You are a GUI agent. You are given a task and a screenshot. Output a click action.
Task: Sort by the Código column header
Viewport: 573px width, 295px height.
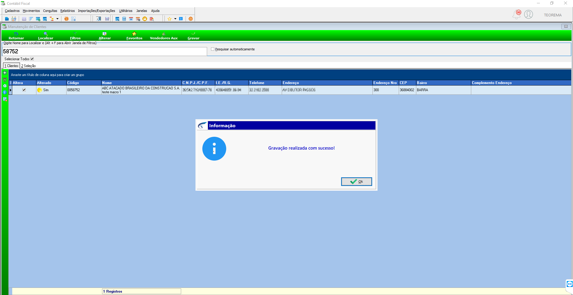coord(84,83)
